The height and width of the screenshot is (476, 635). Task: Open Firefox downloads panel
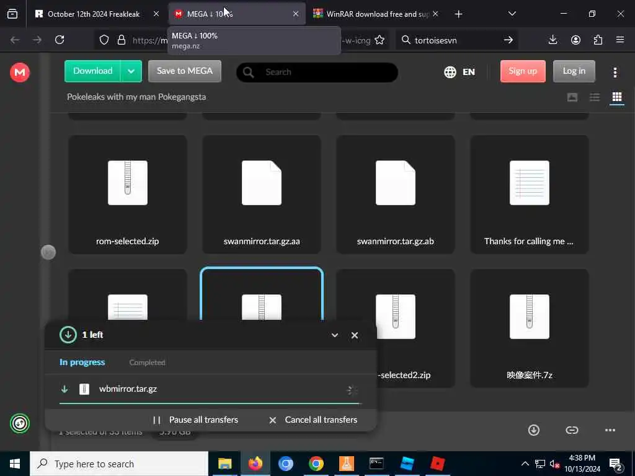click(553, 40)
